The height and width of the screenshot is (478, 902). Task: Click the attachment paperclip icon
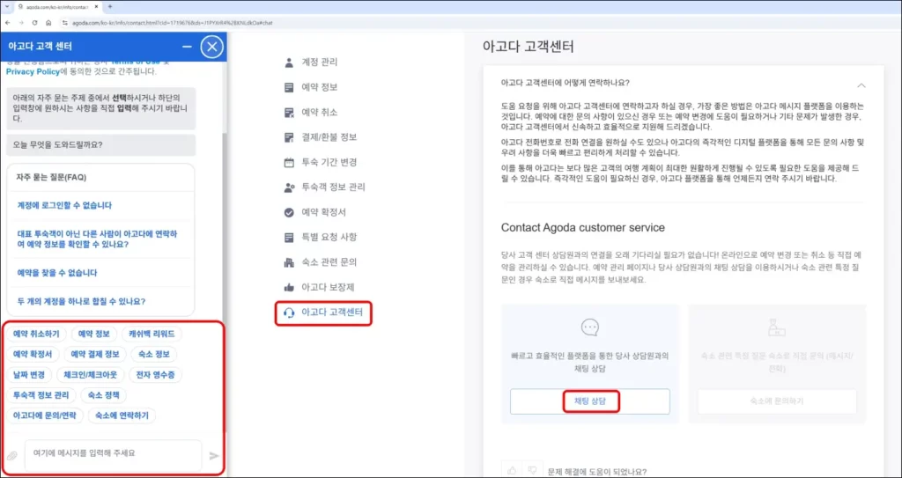[11, 456]
